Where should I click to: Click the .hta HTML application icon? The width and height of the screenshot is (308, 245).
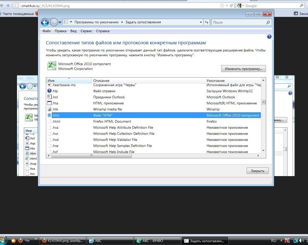(x=49, y=103)
